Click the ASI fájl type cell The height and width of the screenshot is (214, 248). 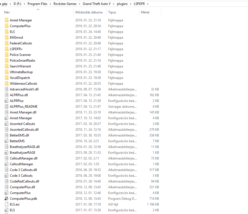coord(113,204)
